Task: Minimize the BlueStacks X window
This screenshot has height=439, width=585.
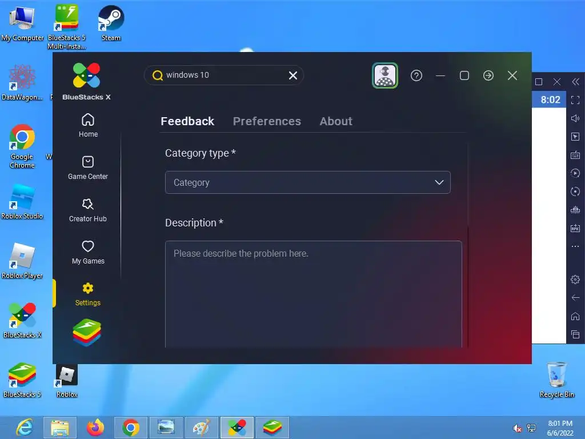Action: pyautogui.click(x=440, y=76)
